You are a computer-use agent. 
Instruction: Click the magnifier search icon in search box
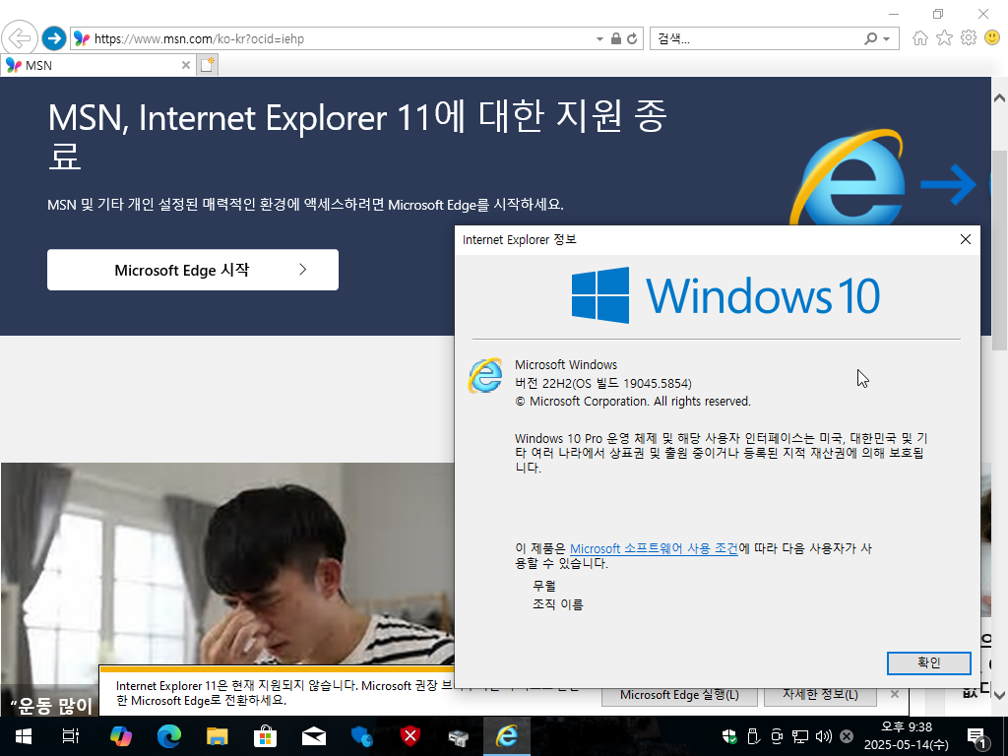pyautogui.click(x=870, y=38)
